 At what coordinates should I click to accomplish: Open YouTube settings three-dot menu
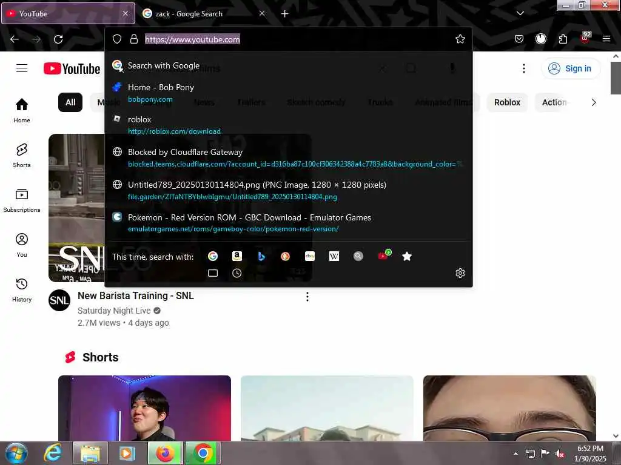523,68
